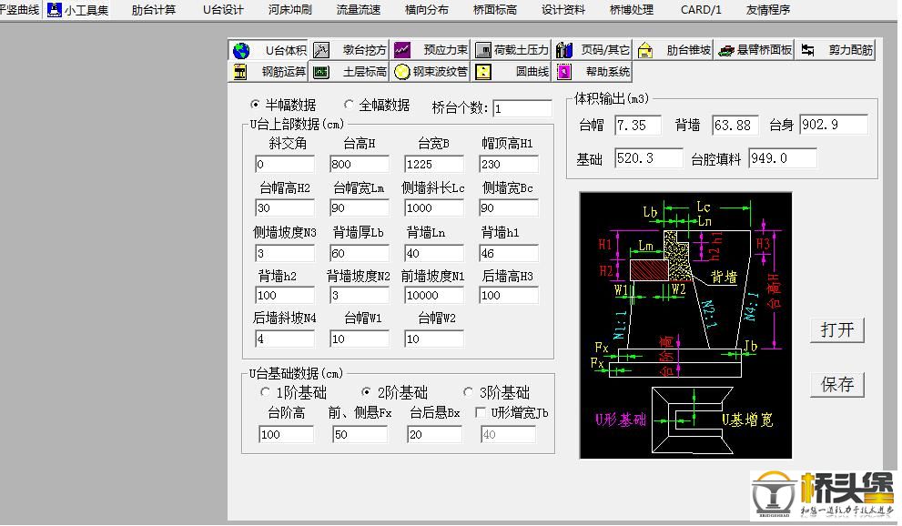Click the 土层标高 green icon
This screenshot has width=902, height=526.
pos(321,72)
